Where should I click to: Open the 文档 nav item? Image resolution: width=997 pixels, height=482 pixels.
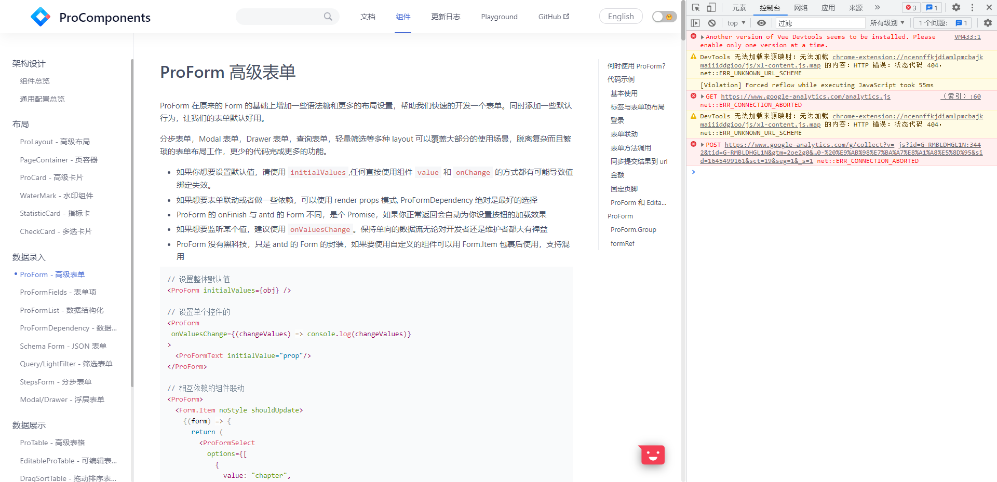(368, 17)
